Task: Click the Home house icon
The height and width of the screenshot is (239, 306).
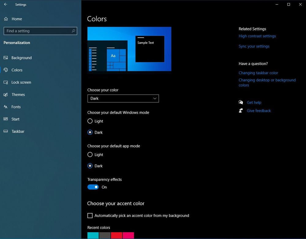Action: click(6, 19)
